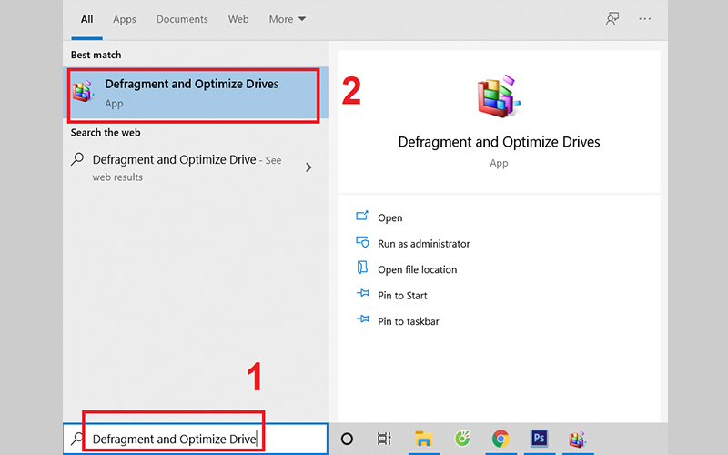This screenshot has width=728, height=455.
Task: Click Open file location
Action: pyautogui.click(x=417, y=269)
